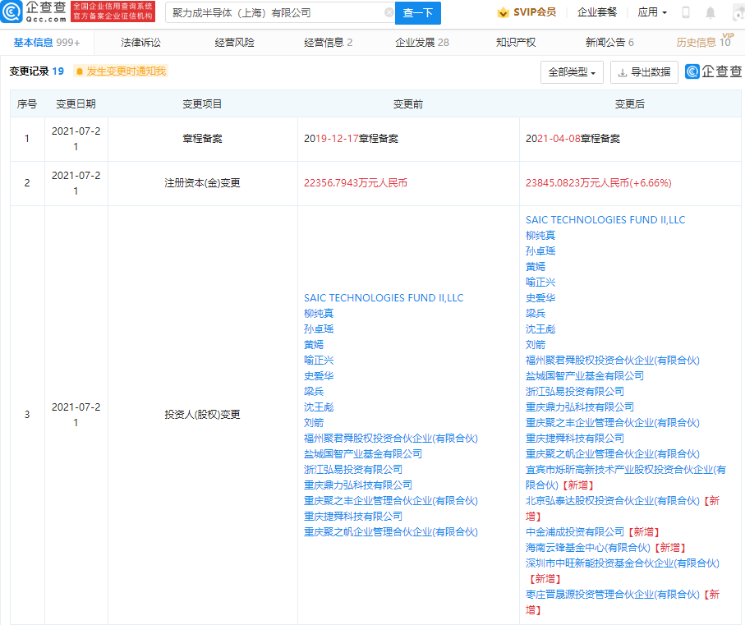The width and height of the screenshot is (745, 625).
Task: Click the user avatar in top right
Action: coord(737,13)
